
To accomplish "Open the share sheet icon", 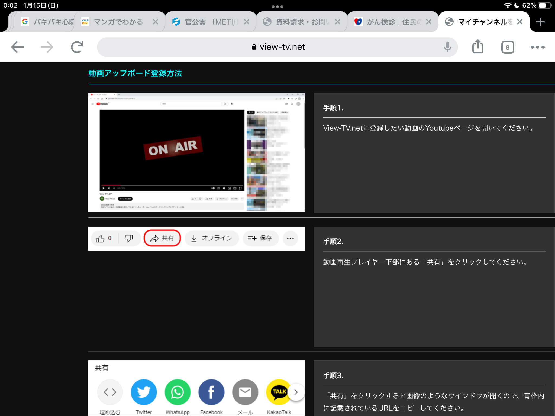I will pyautogui.click(x=478, y=47).
